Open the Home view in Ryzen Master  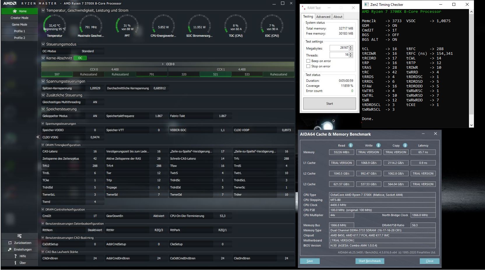coord(20,11)
